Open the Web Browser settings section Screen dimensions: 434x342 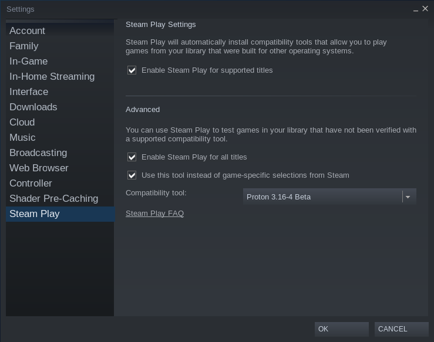click(39, 168)
